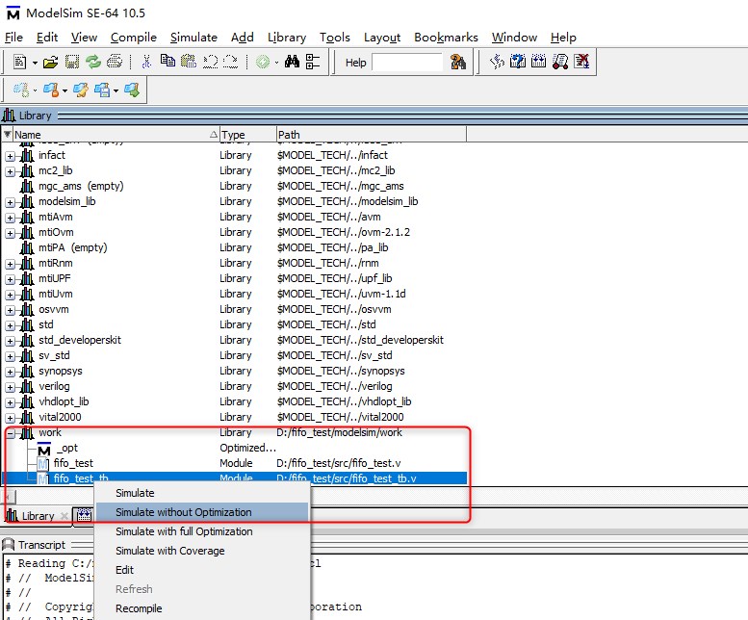Click the Reload green arrows icon
The width and height of the screenshot is (748, 620).
pos(93,62)
